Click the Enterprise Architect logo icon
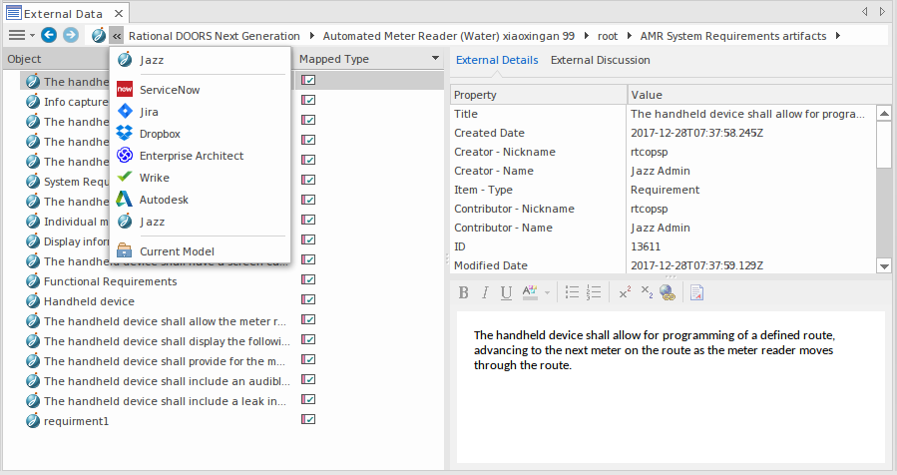 click(x=125, y=155)
